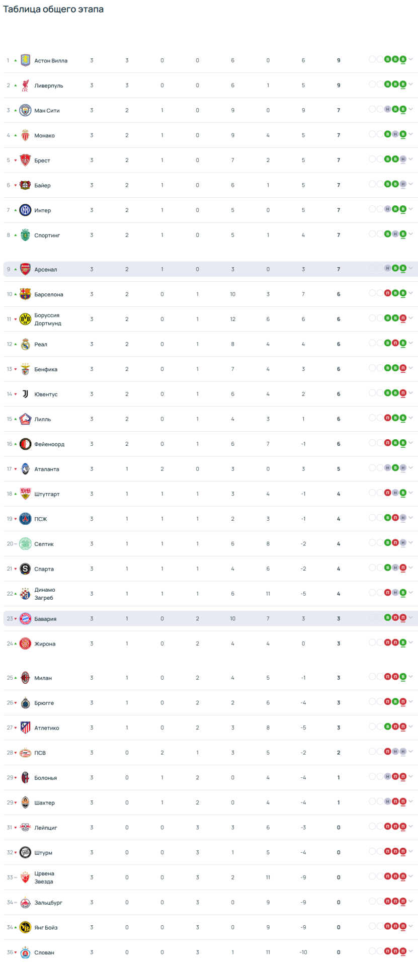Open the Ман Сити team link
This screenshot has width=418, height=966.
(47, 111)
